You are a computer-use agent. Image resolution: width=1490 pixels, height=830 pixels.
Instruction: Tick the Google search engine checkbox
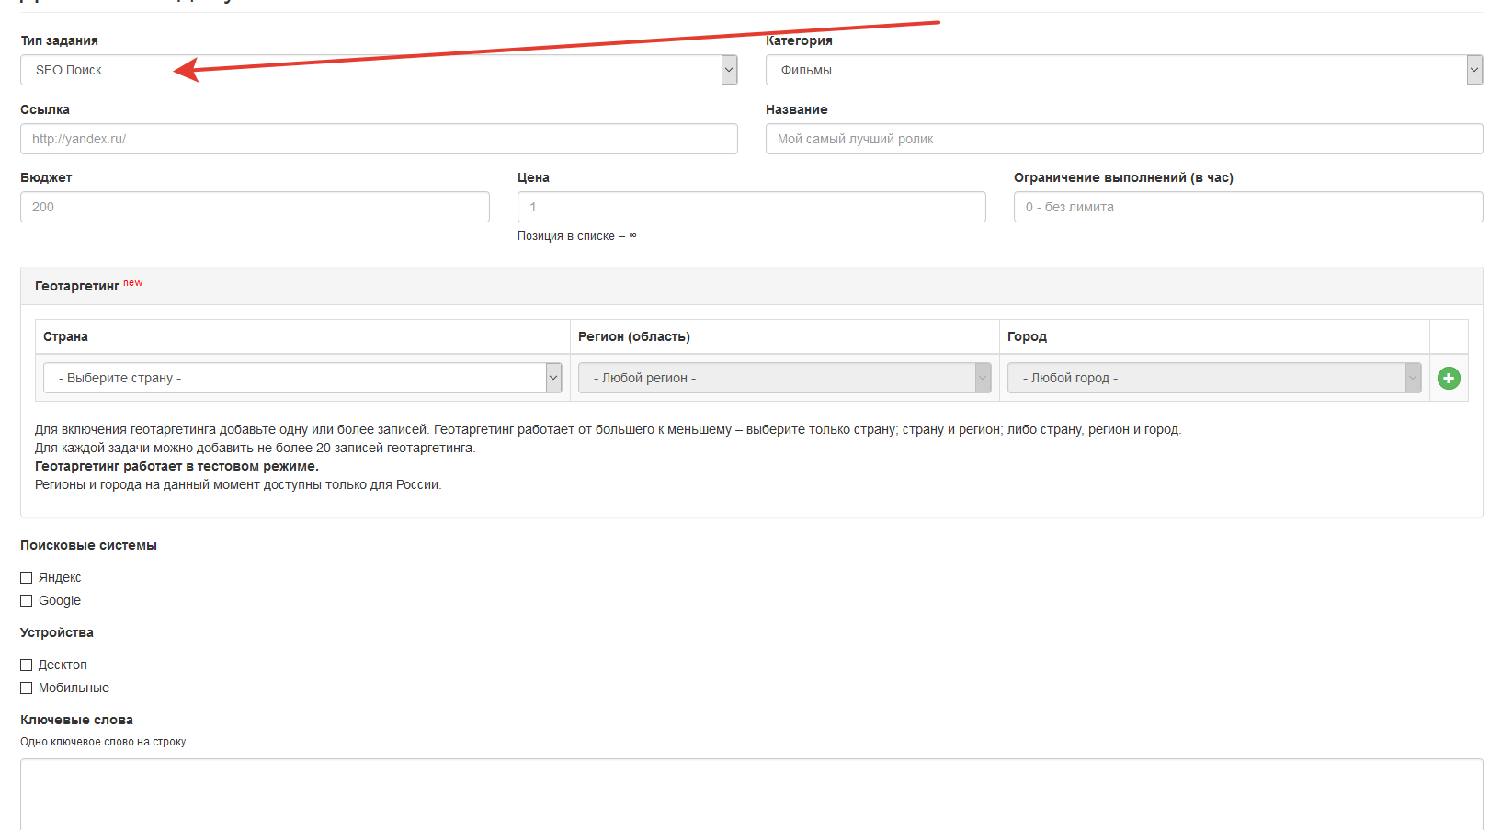tap(27, 600)
